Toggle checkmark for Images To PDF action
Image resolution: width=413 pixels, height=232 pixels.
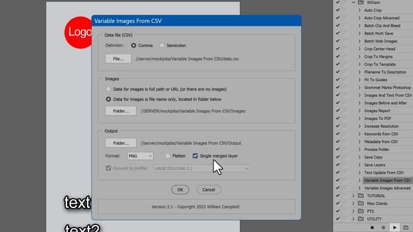337,119
